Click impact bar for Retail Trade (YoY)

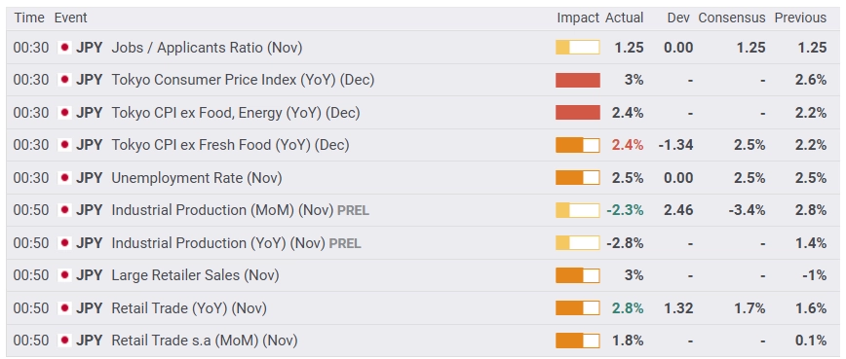click(577, 307)
